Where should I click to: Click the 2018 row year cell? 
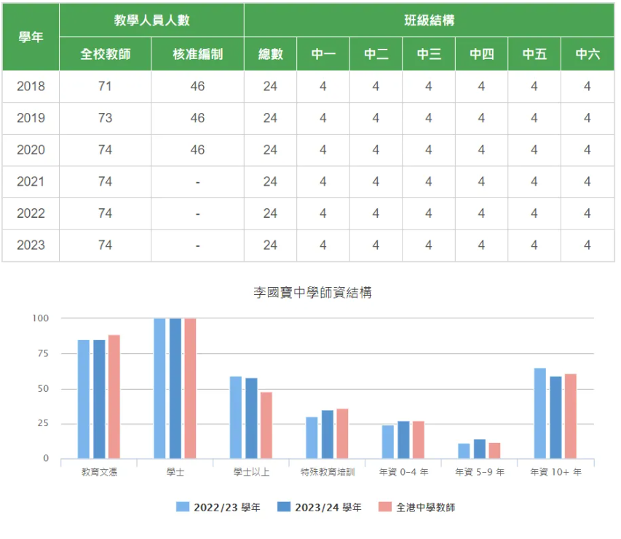[x=29, y=86]
